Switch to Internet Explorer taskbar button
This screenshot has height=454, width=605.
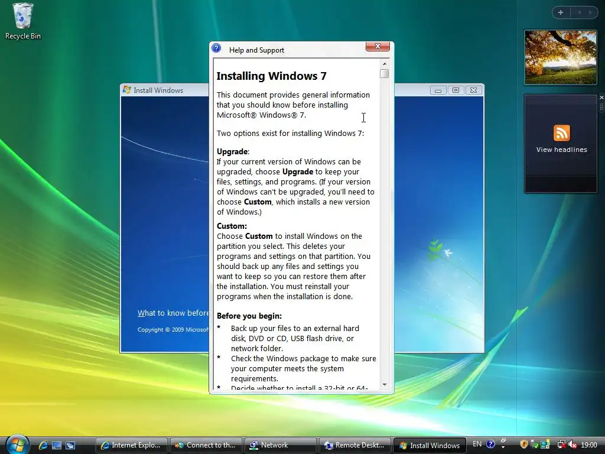(x=132, y=445)
